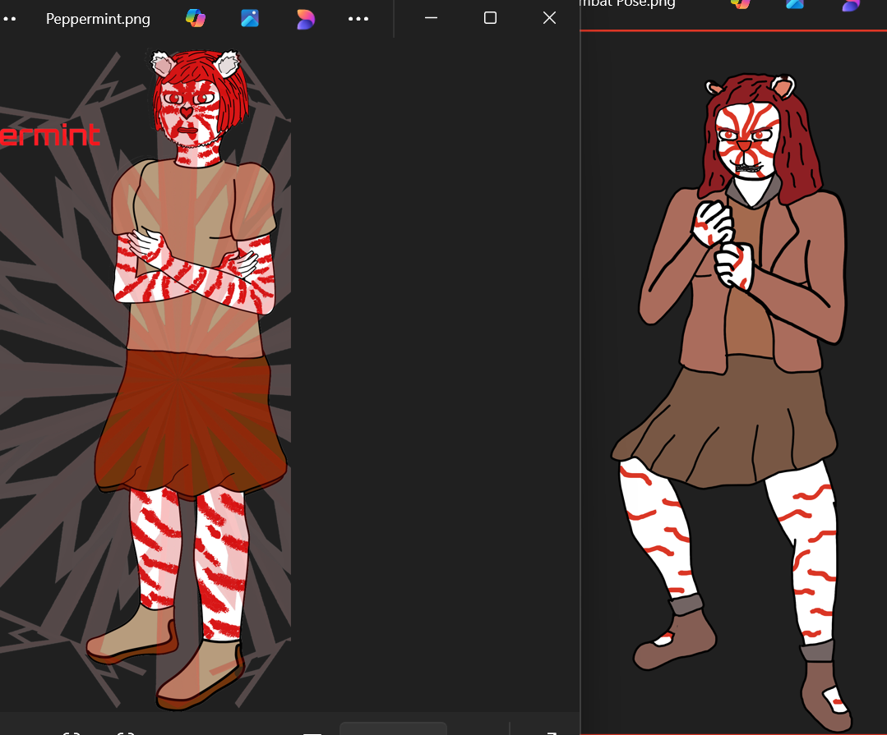Focus the Combat Pose.png window title
Image resolution: width=887 pixels, height=735 pixels.
coord(628,4)
